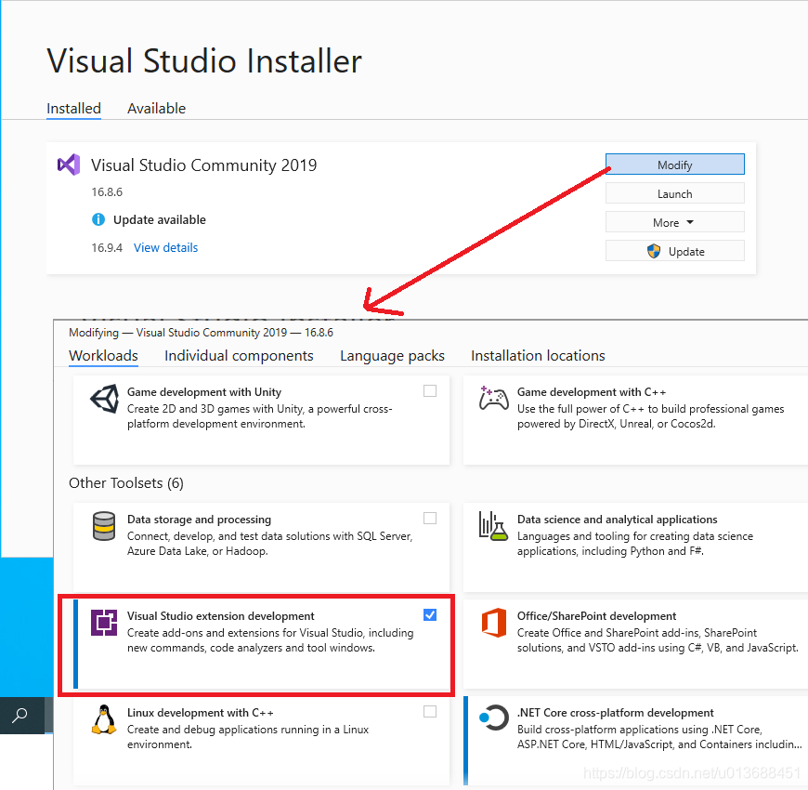Image resolution: width=808 pixels, height=790 pixels.
Task: Click the Modify button
Action: click(x=674, y=165)
